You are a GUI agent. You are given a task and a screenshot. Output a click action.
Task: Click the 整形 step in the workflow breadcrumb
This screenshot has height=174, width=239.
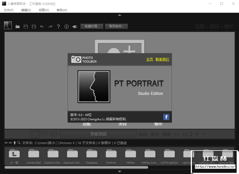coord(229,27)
